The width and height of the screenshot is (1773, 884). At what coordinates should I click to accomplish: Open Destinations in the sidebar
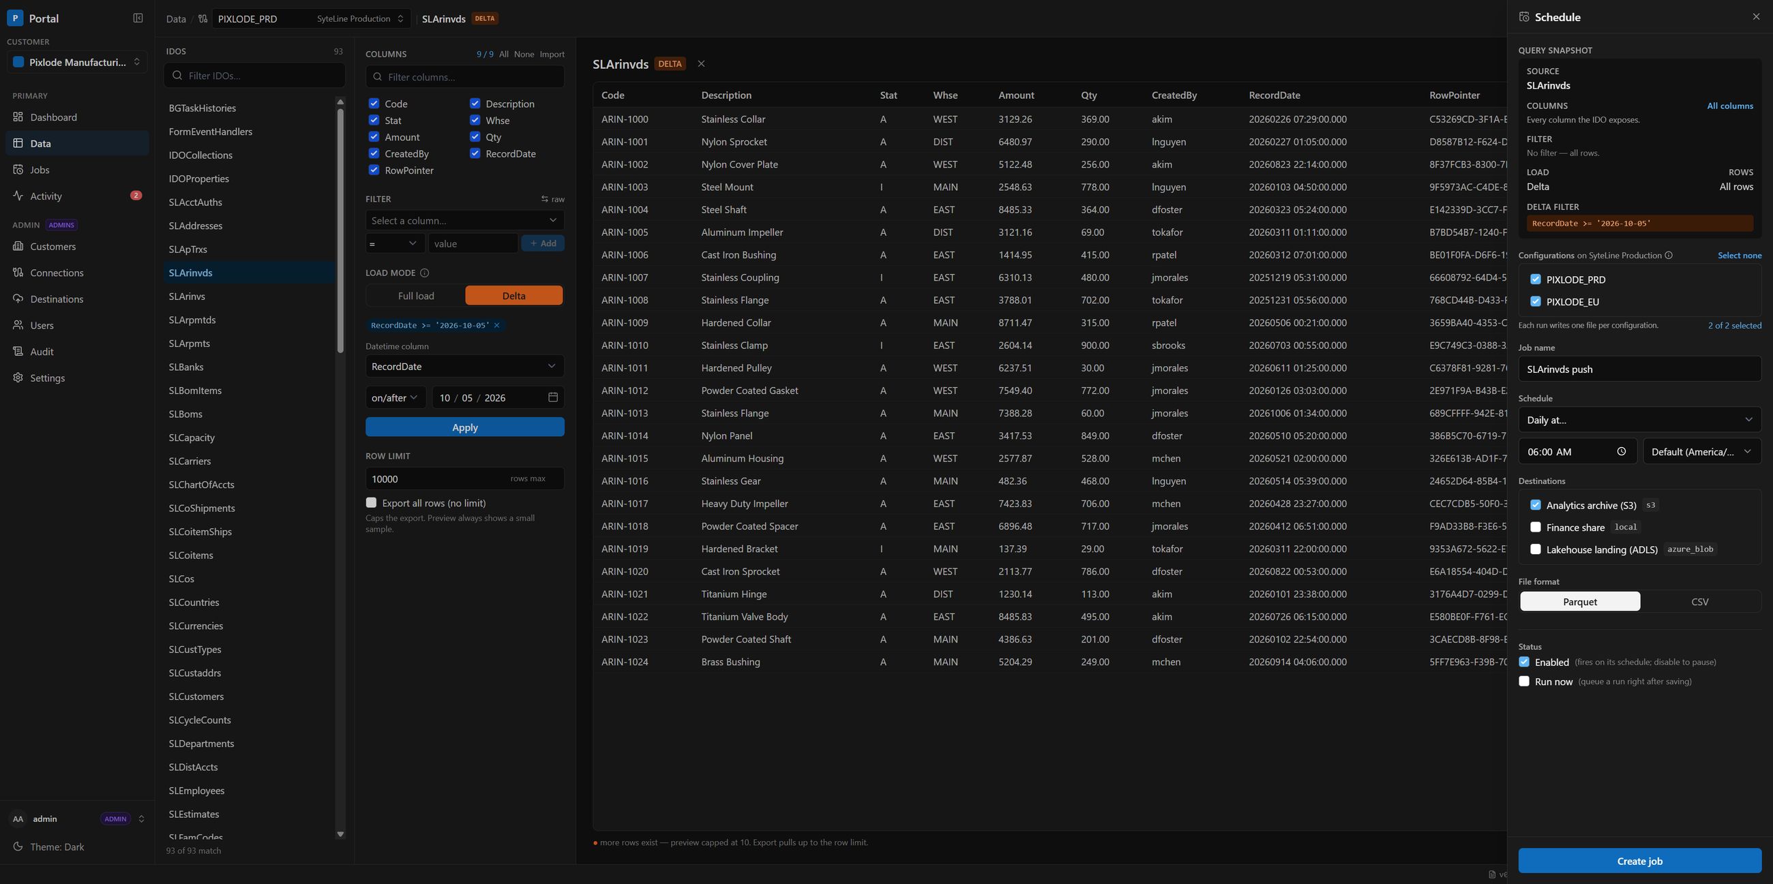pyautogui.click(x=77, y=299)
